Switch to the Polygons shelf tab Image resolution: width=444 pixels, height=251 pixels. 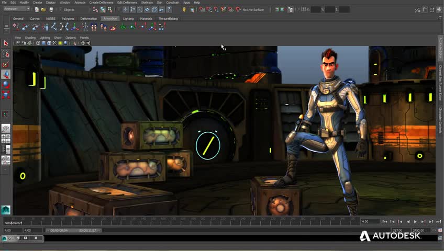(68, 19)
